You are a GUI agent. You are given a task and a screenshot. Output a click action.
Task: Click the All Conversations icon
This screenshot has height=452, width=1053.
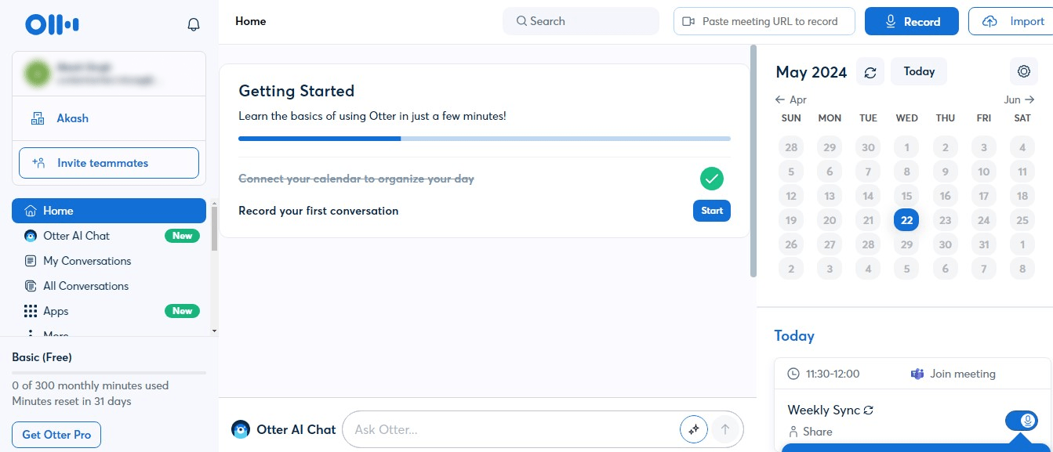coord(30,285)
